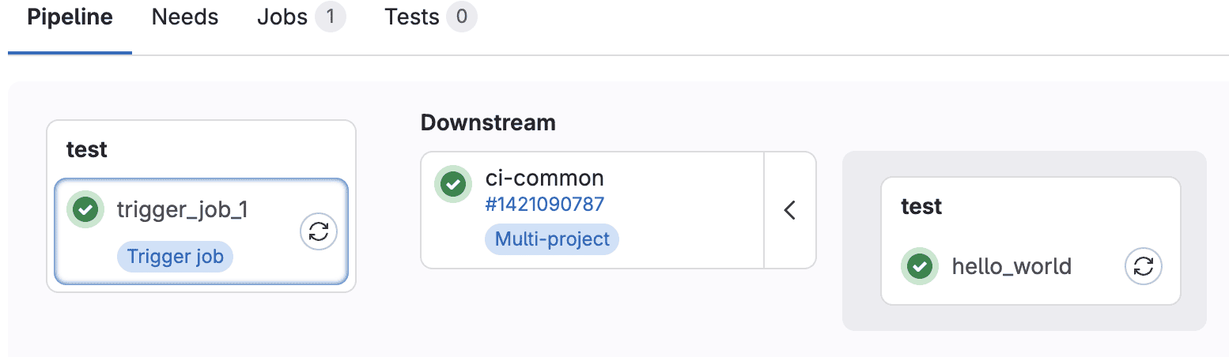This screenshot has width=1229, height=357.
Task: Open the Jobs tab
Action: click(x=301, y=17)
